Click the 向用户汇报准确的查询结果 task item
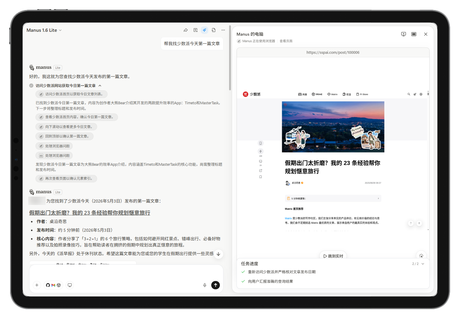Screen dimensions: 460x319 [271, 281]
